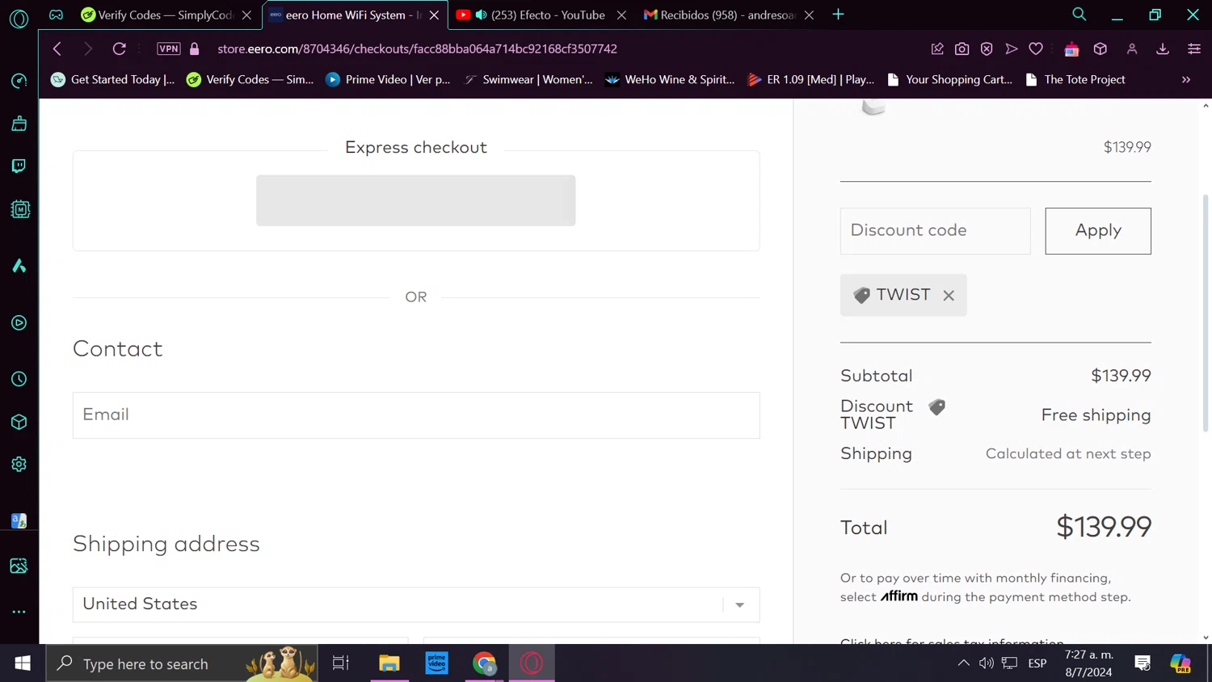Switch to Recibidos Gmail tab
1212x682 pixels.
pyautogui.click(x=727, y=15)
